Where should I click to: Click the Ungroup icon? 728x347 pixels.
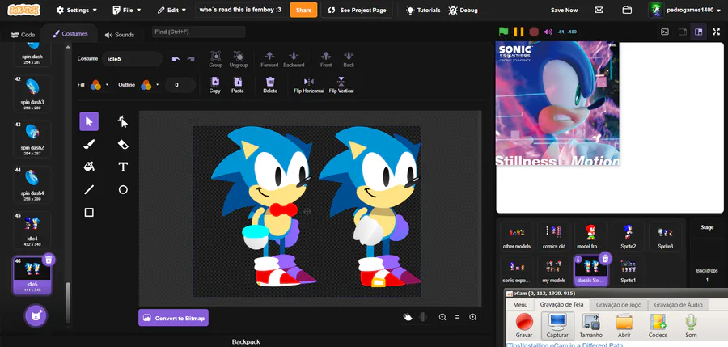tap(238, 59)
